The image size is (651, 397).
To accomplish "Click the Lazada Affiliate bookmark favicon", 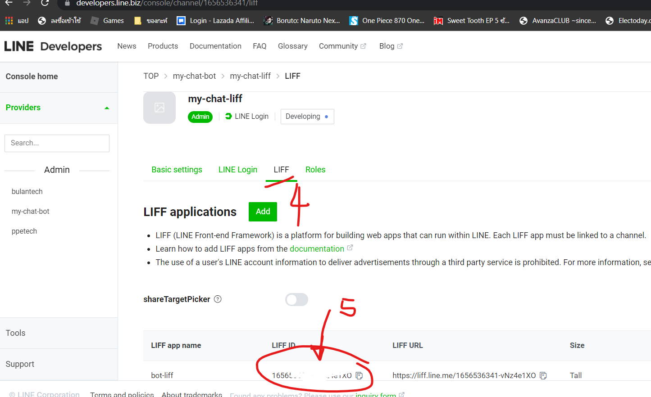I will point(181,20).
